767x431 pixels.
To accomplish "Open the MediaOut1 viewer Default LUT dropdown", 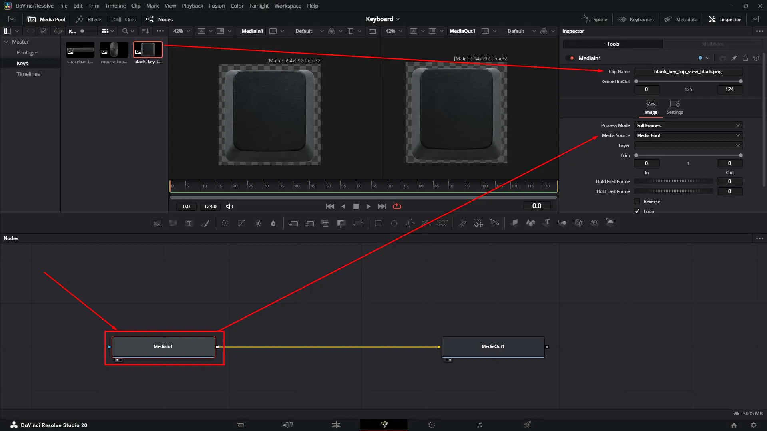I will 522,31.
